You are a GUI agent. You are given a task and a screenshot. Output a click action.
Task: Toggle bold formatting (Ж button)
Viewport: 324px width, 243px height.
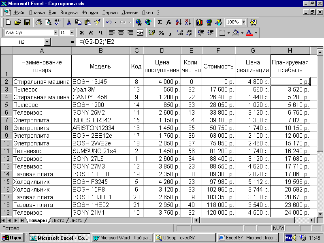(x=81, y=32)
